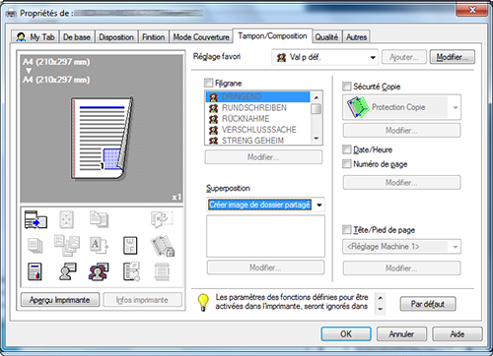Click the user icon in Val p déf. field
The height and width of the screenshot is (356, 493).
pyautogui.click(x=281, y=58)
